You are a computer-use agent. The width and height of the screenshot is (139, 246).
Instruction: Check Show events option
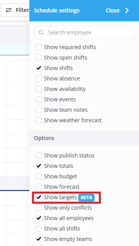pos(39,99)
